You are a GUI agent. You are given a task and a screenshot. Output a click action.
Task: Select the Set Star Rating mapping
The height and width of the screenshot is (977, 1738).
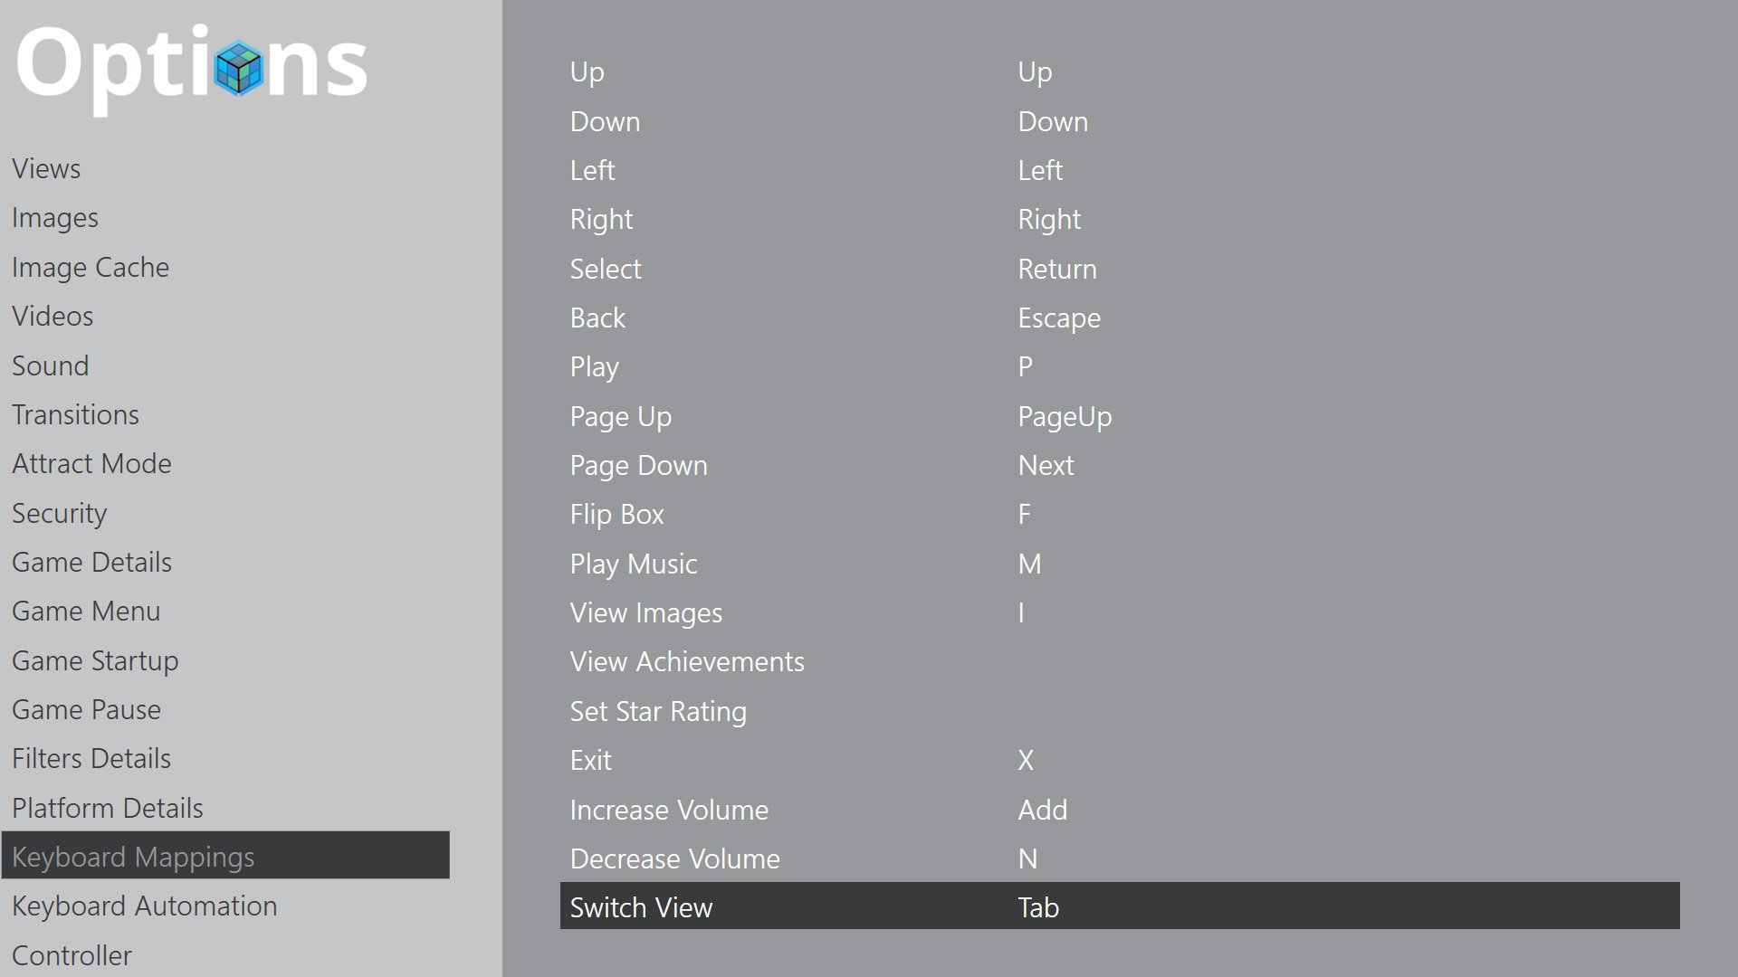click(x=1120, y=712)
